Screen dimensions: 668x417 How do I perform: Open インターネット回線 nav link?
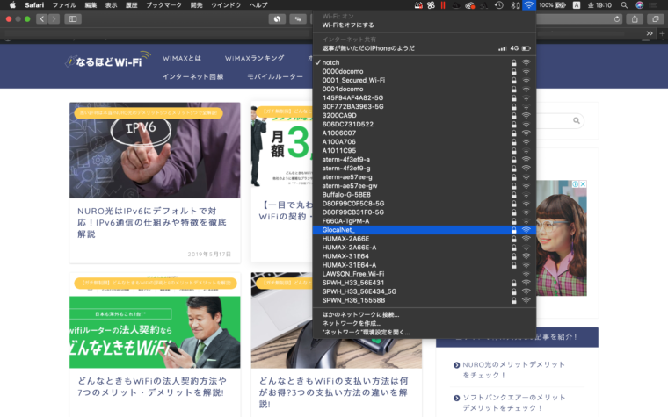pos(193,76)
